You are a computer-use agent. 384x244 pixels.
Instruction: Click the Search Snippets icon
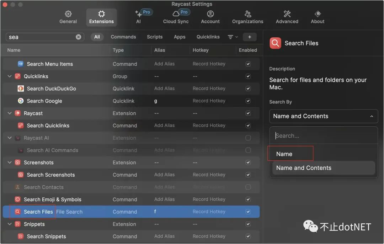pyautogui.click(x=21, y=237)
